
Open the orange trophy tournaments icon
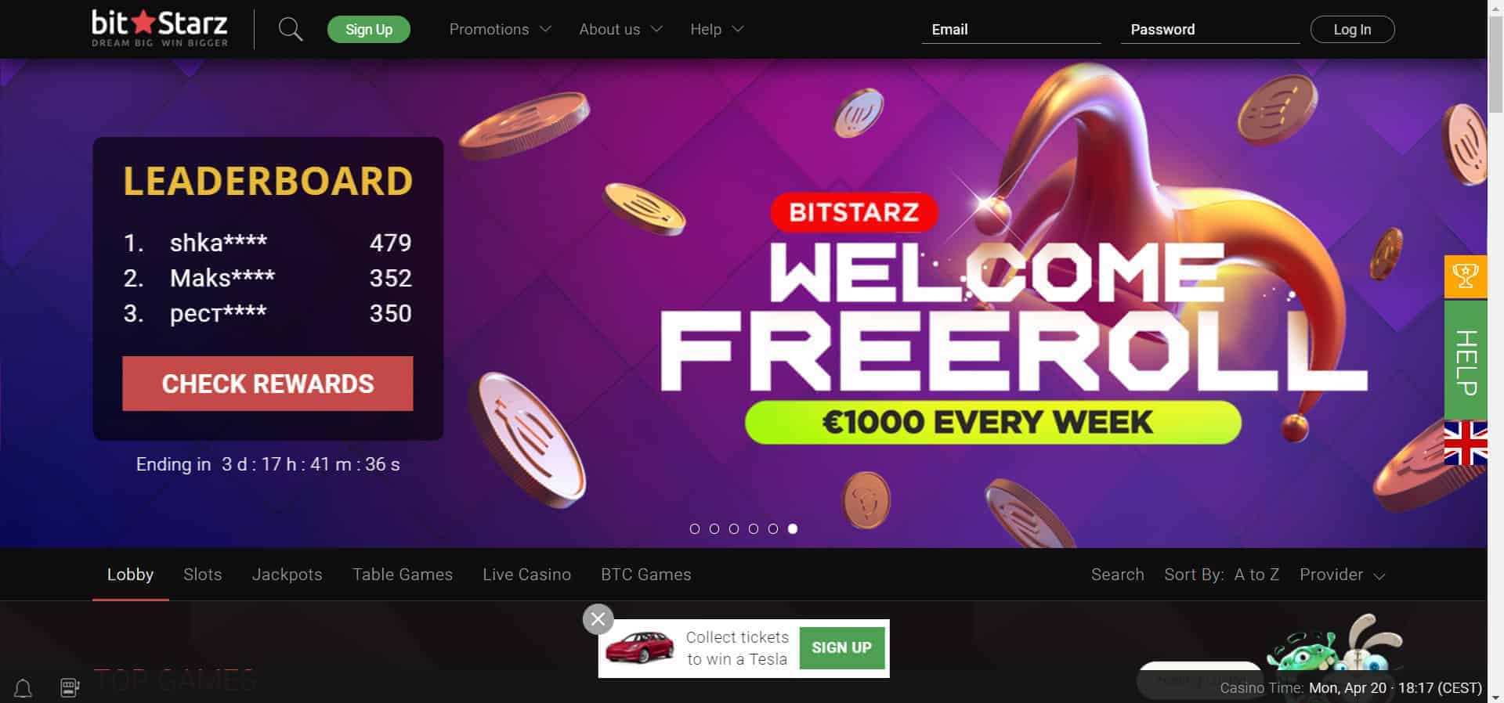(1465, 276)
